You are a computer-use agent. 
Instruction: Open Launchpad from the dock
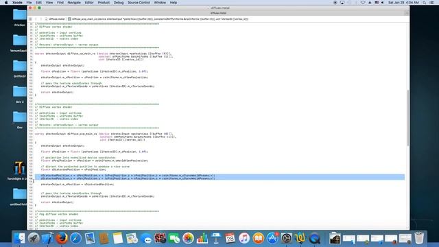(34, 238)
